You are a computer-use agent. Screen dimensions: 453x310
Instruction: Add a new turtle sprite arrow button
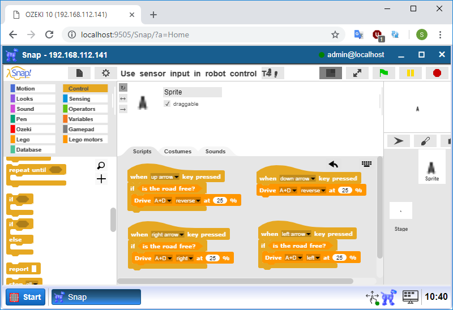[x=399, y=141]
